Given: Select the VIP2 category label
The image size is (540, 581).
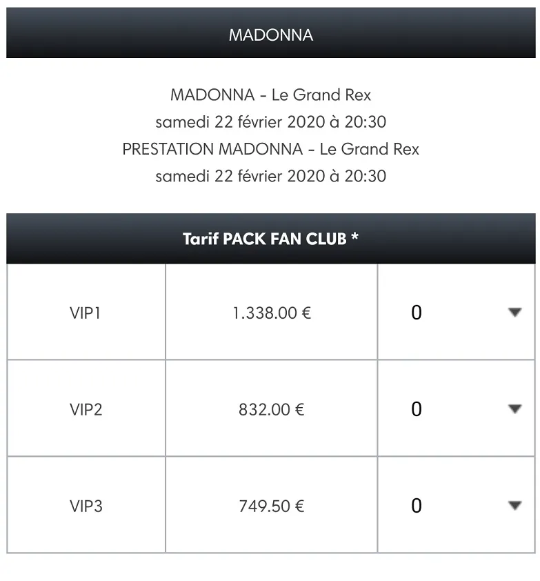Looking at the screenshot, I should (86, 409).
